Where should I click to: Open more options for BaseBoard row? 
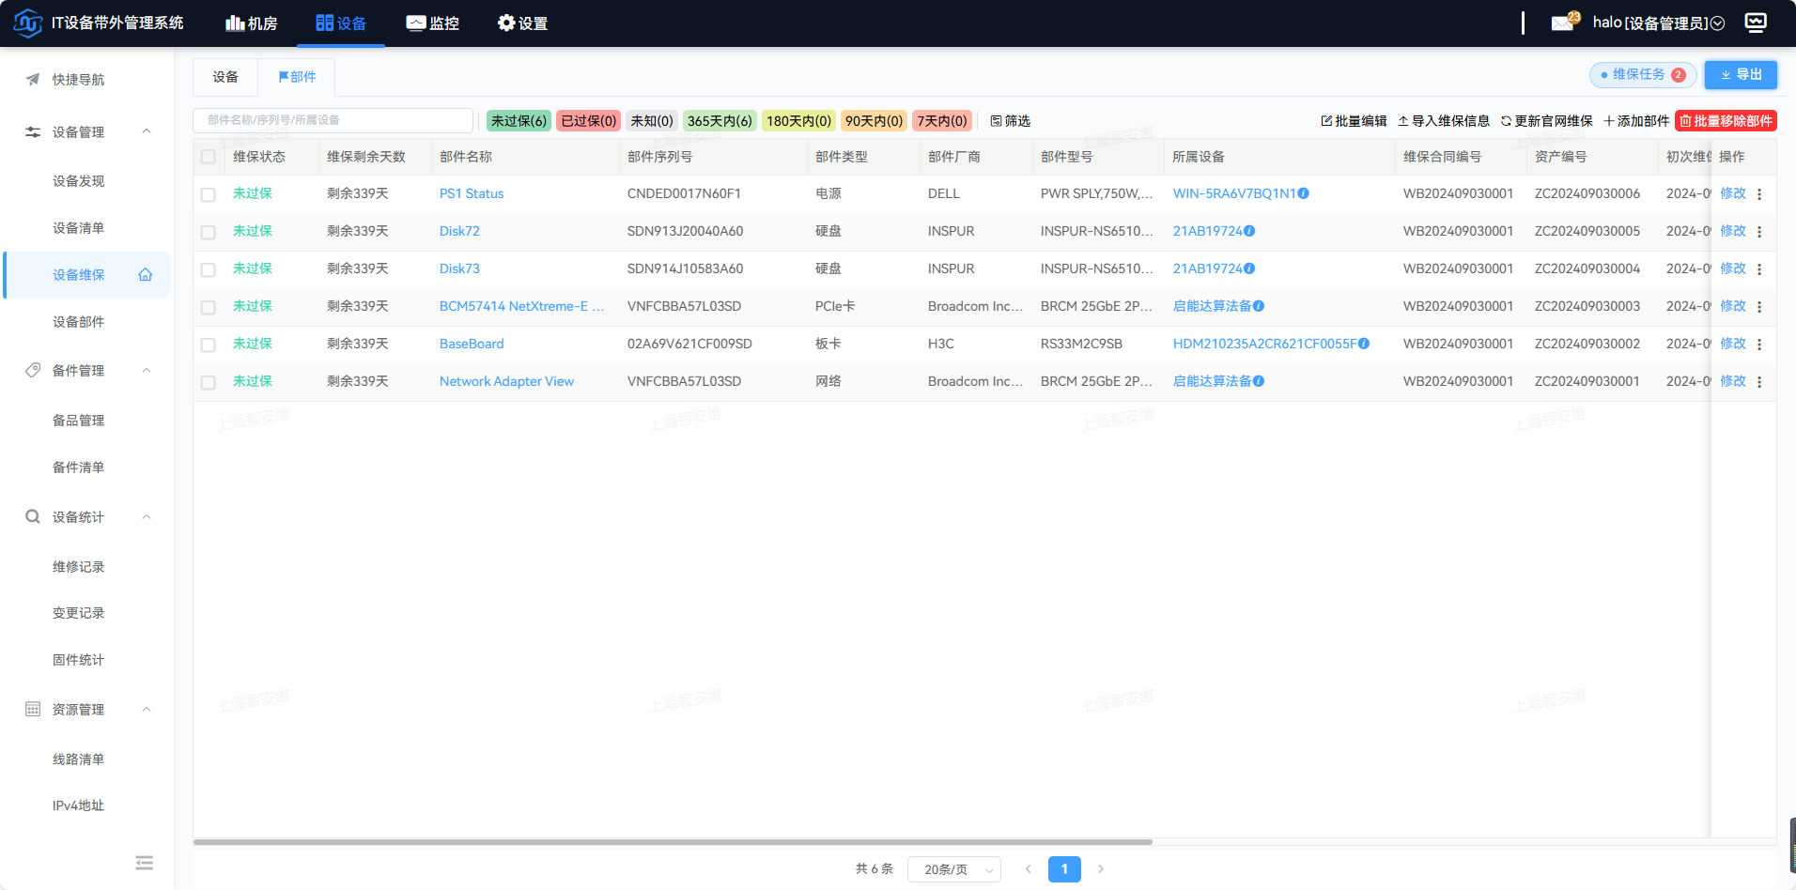1759,345
